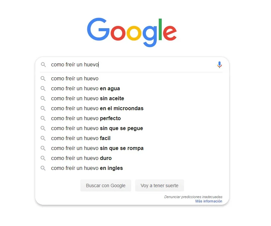Select suggestion 'como freír un huevo en agua'

pos(132,89)
